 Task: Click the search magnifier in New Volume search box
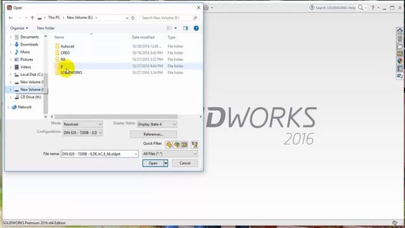point(196,18)
